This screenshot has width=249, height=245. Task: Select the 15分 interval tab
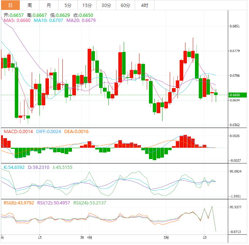click(x=87, y=5)
